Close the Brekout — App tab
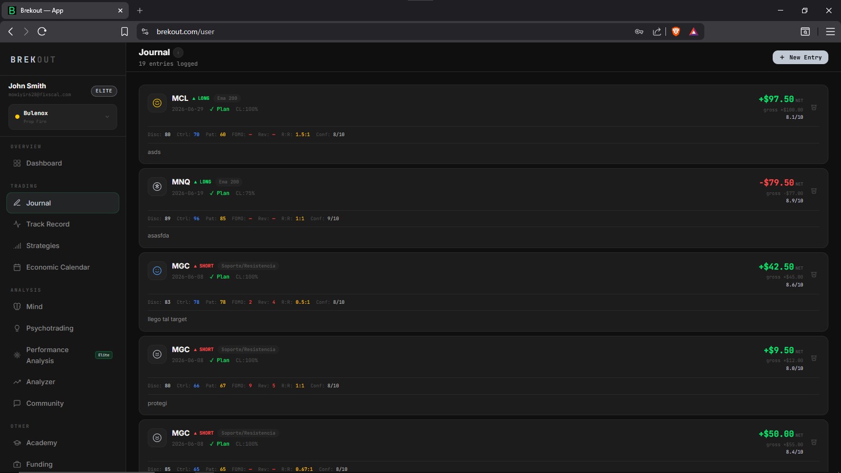 tap(120, 11)
